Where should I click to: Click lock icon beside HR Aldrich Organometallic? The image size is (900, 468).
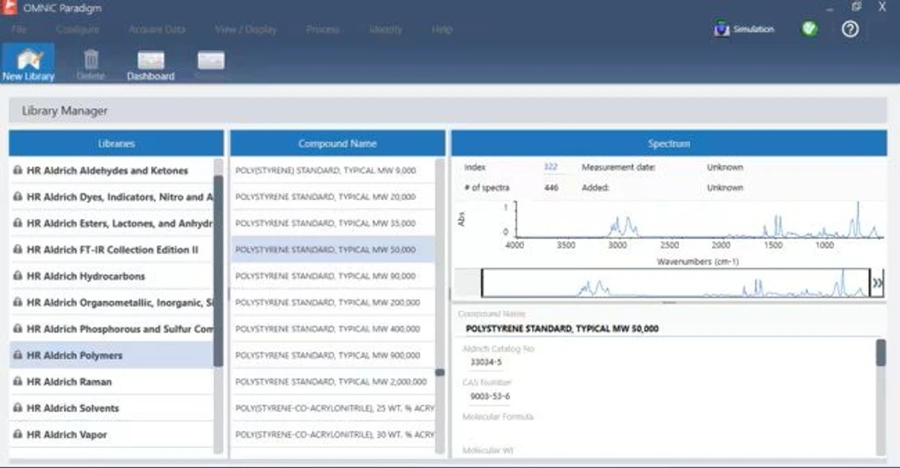click(x=17, y=302)
